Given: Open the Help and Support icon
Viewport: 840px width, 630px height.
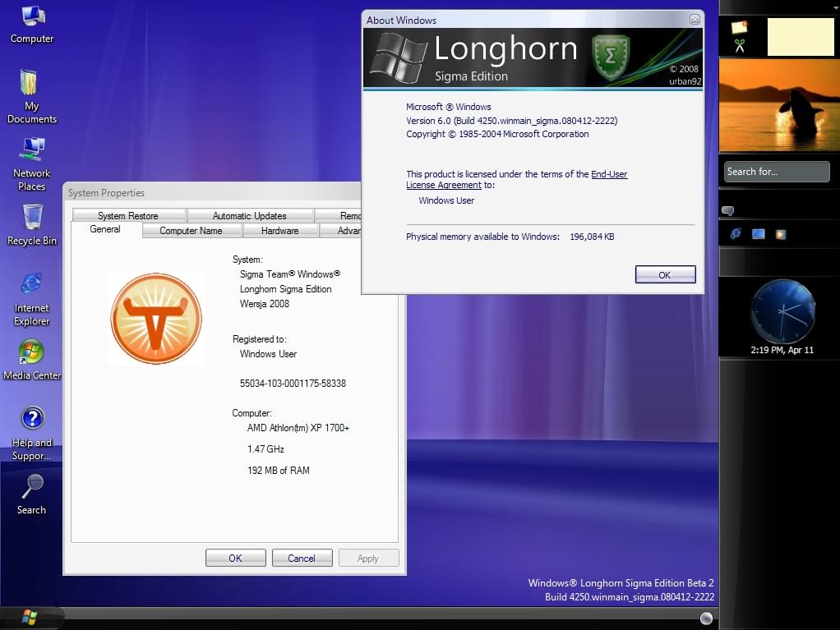Looking at the screenshot, I should [x=31, y=434].
